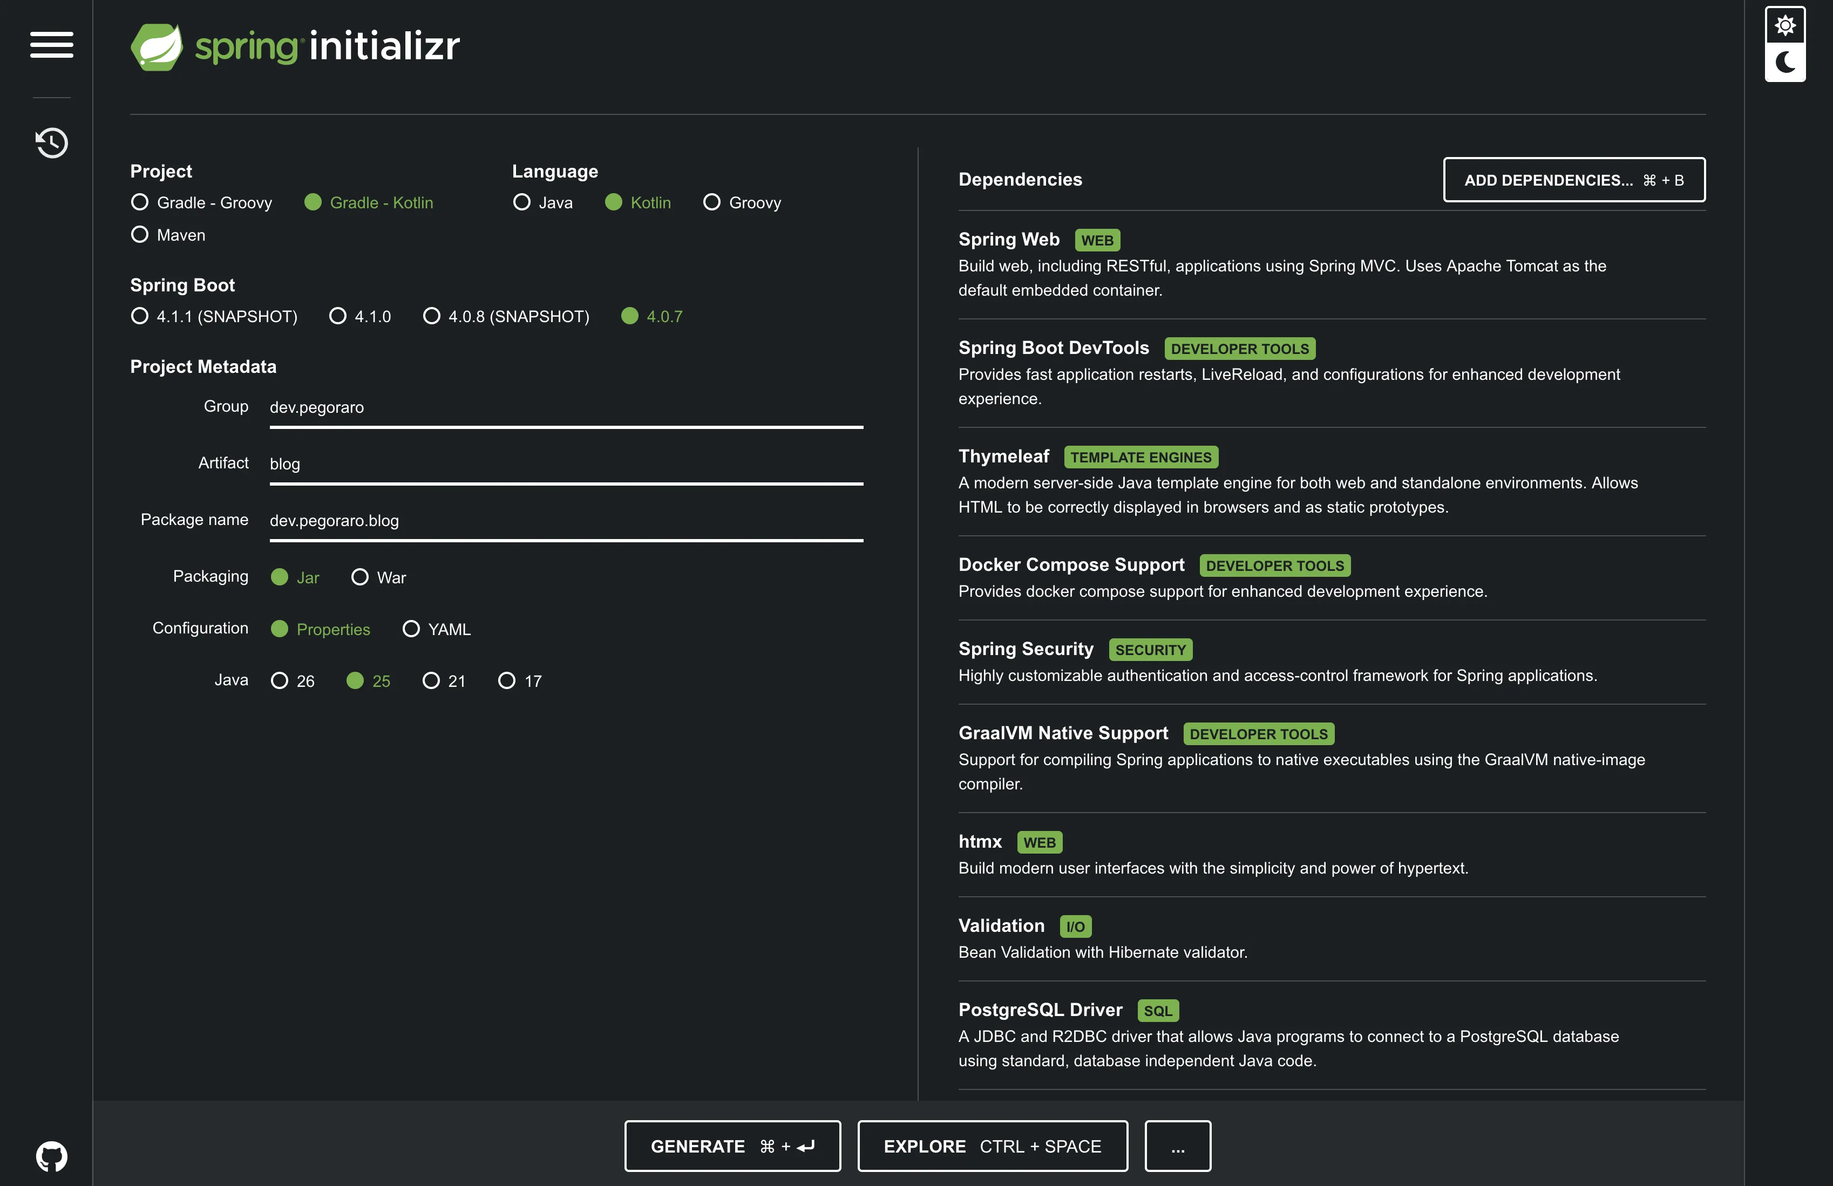Click the Dependencies heading
The width and height of the screenshot is (1833, 1186).
[1020, 180]
